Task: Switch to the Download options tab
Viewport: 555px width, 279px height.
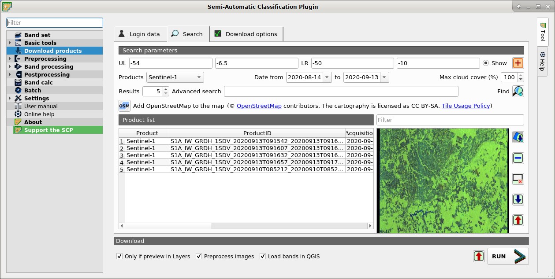Action: point(246,34)
